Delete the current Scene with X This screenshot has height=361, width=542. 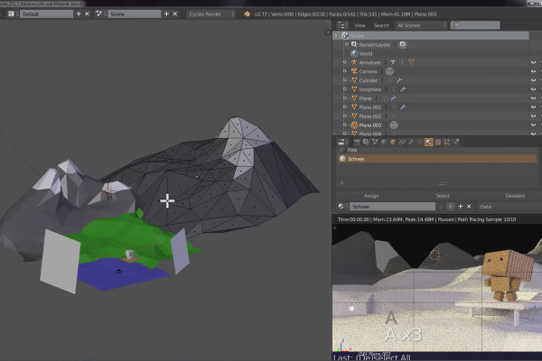(x=175, y=14)
